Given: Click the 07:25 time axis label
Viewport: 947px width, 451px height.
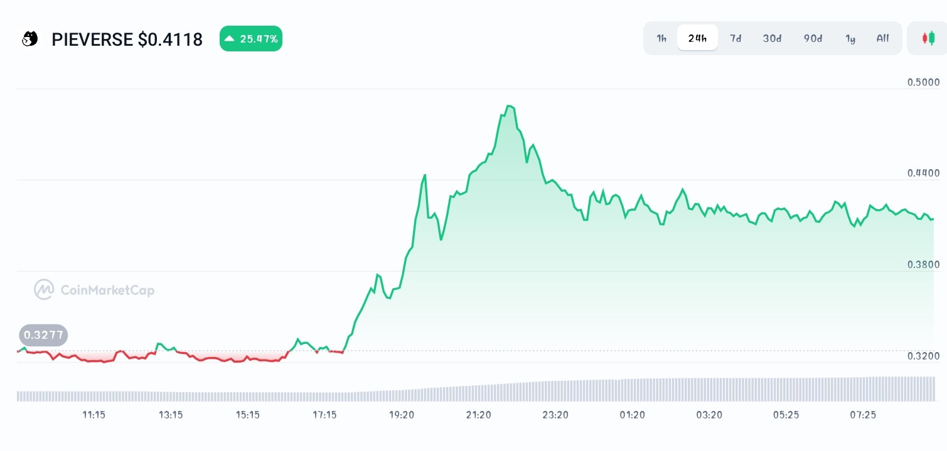Looking at the screenshot, I should click(863, 415).
